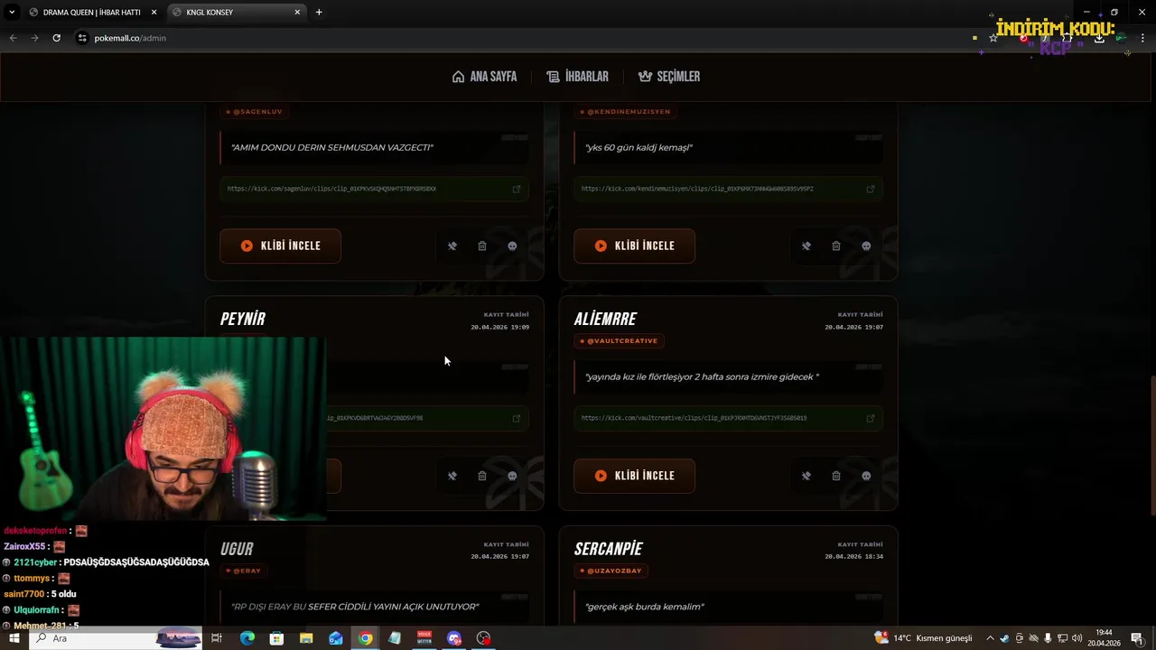Viewport: 1156px width, 650px height.
Task: Click the quote "gerçek aşk burda kemalim"
Action: pyautogui.click(x=644, y=607)
